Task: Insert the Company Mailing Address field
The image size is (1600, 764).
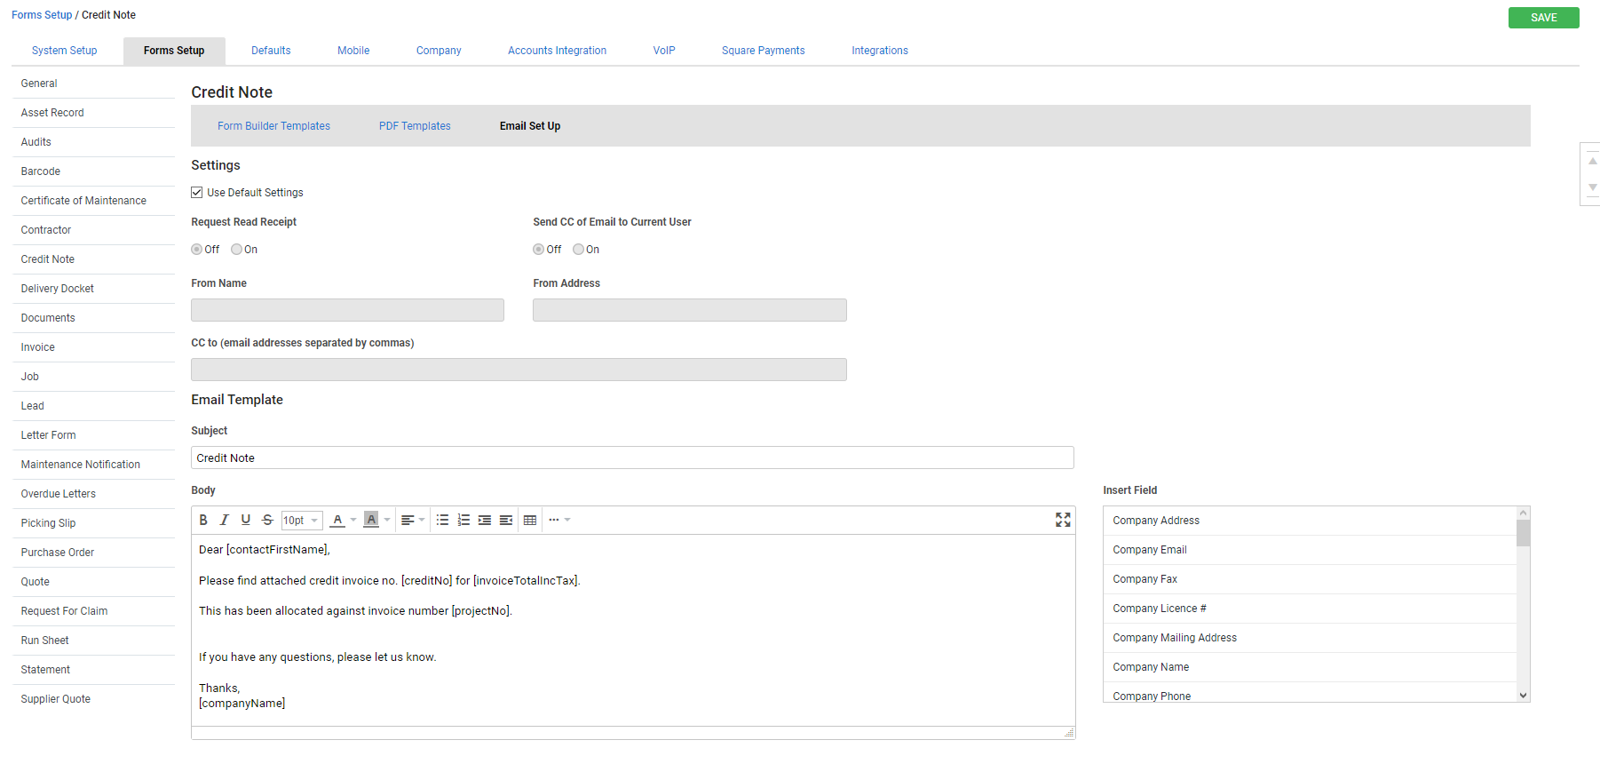Action: point(1311,638)
